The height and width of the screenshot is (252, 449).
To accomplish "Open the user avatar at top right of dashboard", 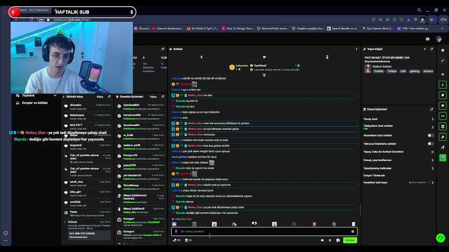I will pos(438,39).
